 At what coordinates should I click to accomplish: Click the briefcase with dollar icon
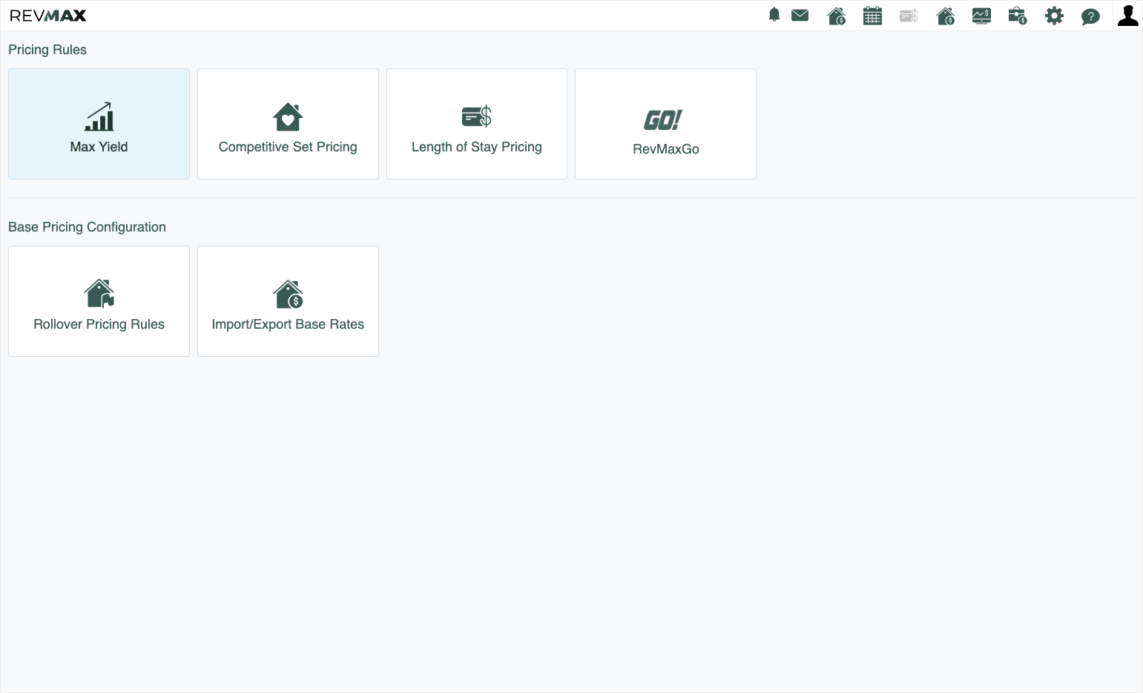click(x=1018, y=16)
